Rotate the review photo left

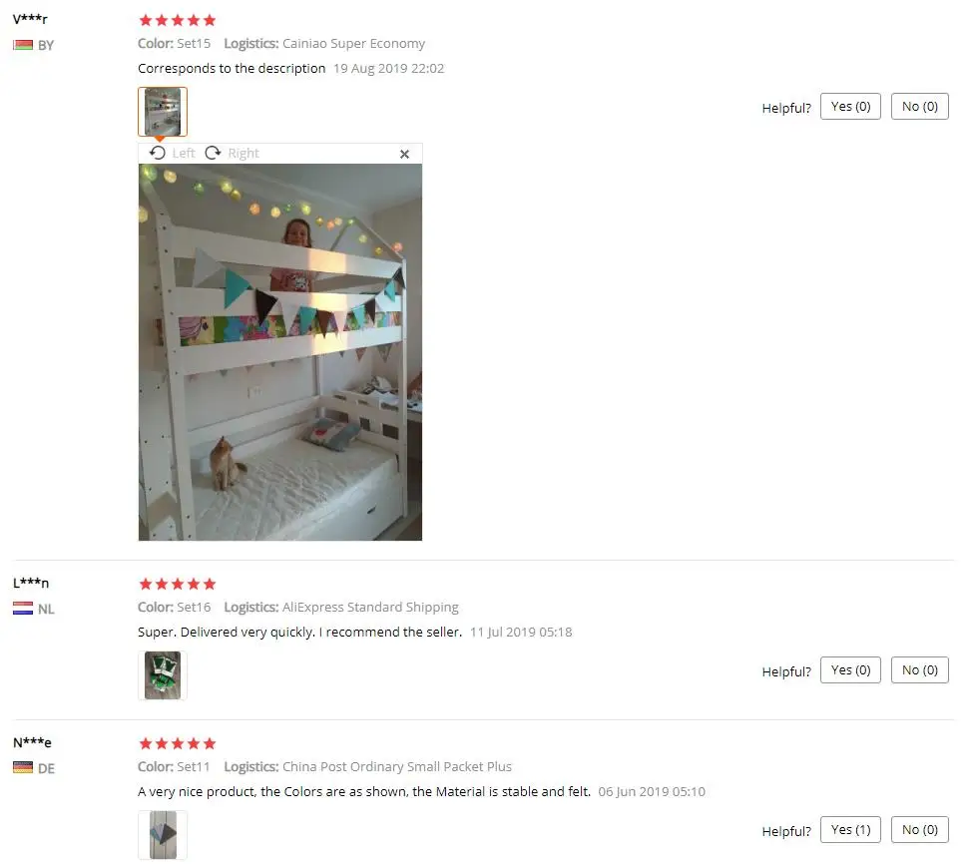point(173,153)
